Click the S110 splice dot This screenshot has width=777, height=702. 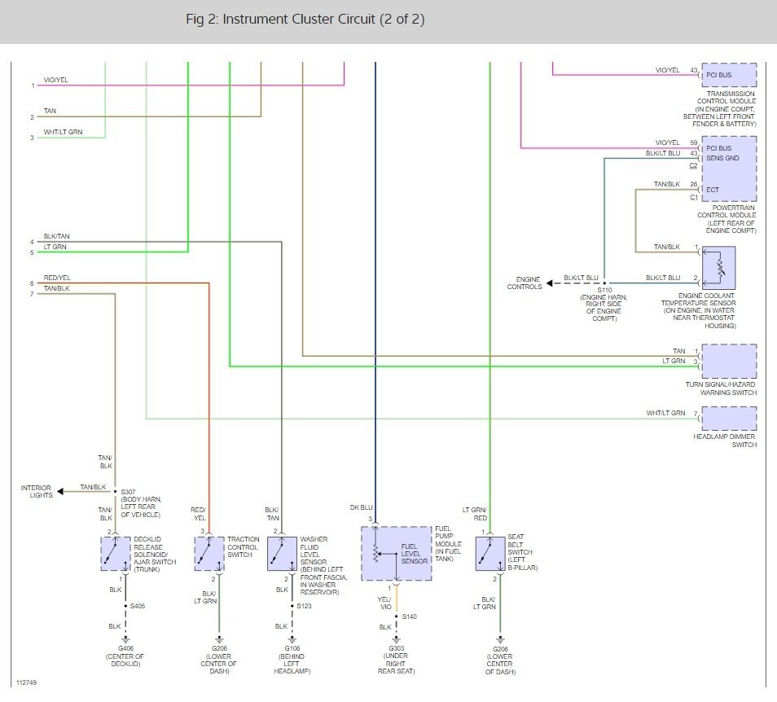coord(604,283)
